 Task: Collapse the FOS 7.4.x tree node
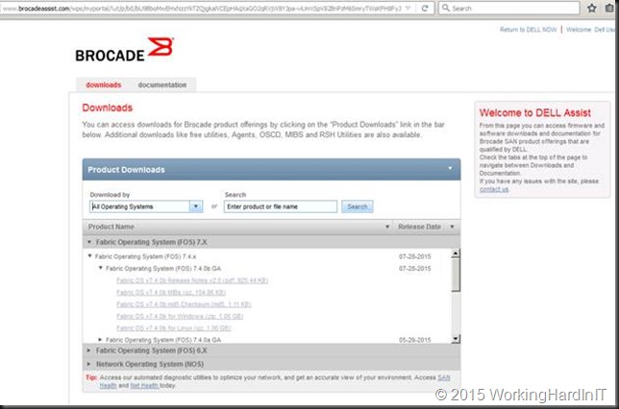(90, 256)
